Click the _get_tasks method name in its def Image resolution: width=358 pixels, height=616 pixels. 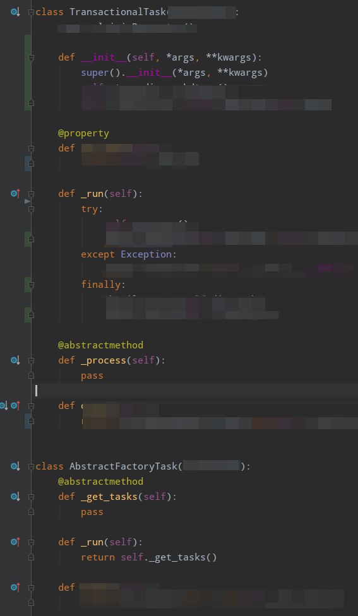[109, 497]
